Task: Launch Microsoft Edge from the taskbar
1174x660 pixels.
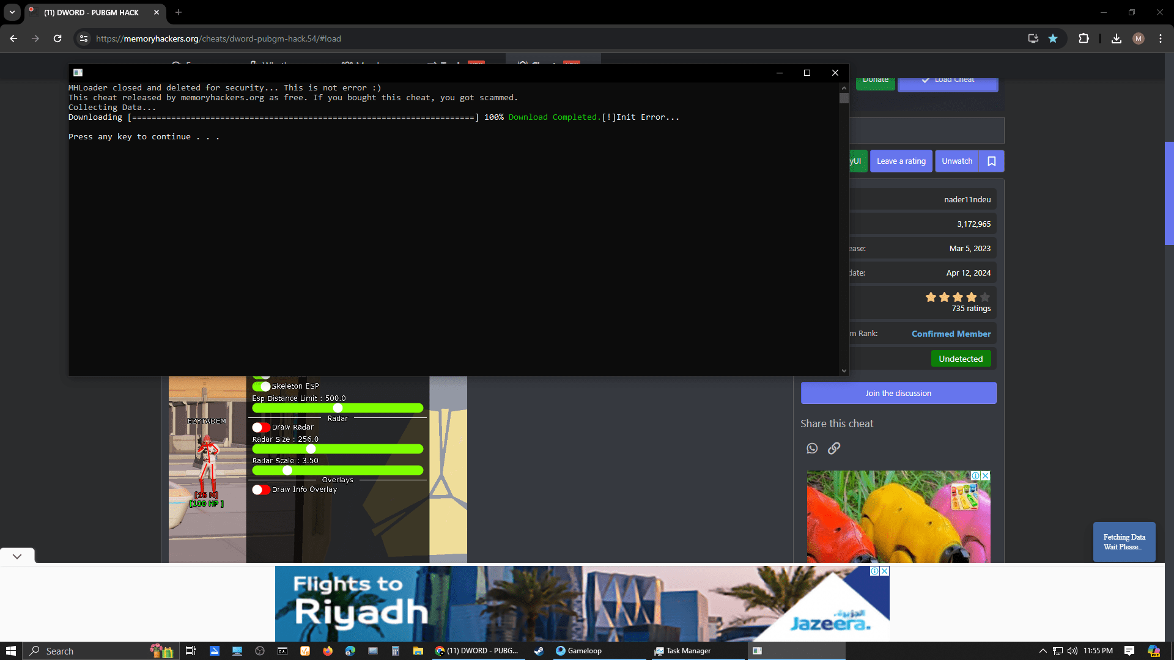Action: (x=350, y=651)
